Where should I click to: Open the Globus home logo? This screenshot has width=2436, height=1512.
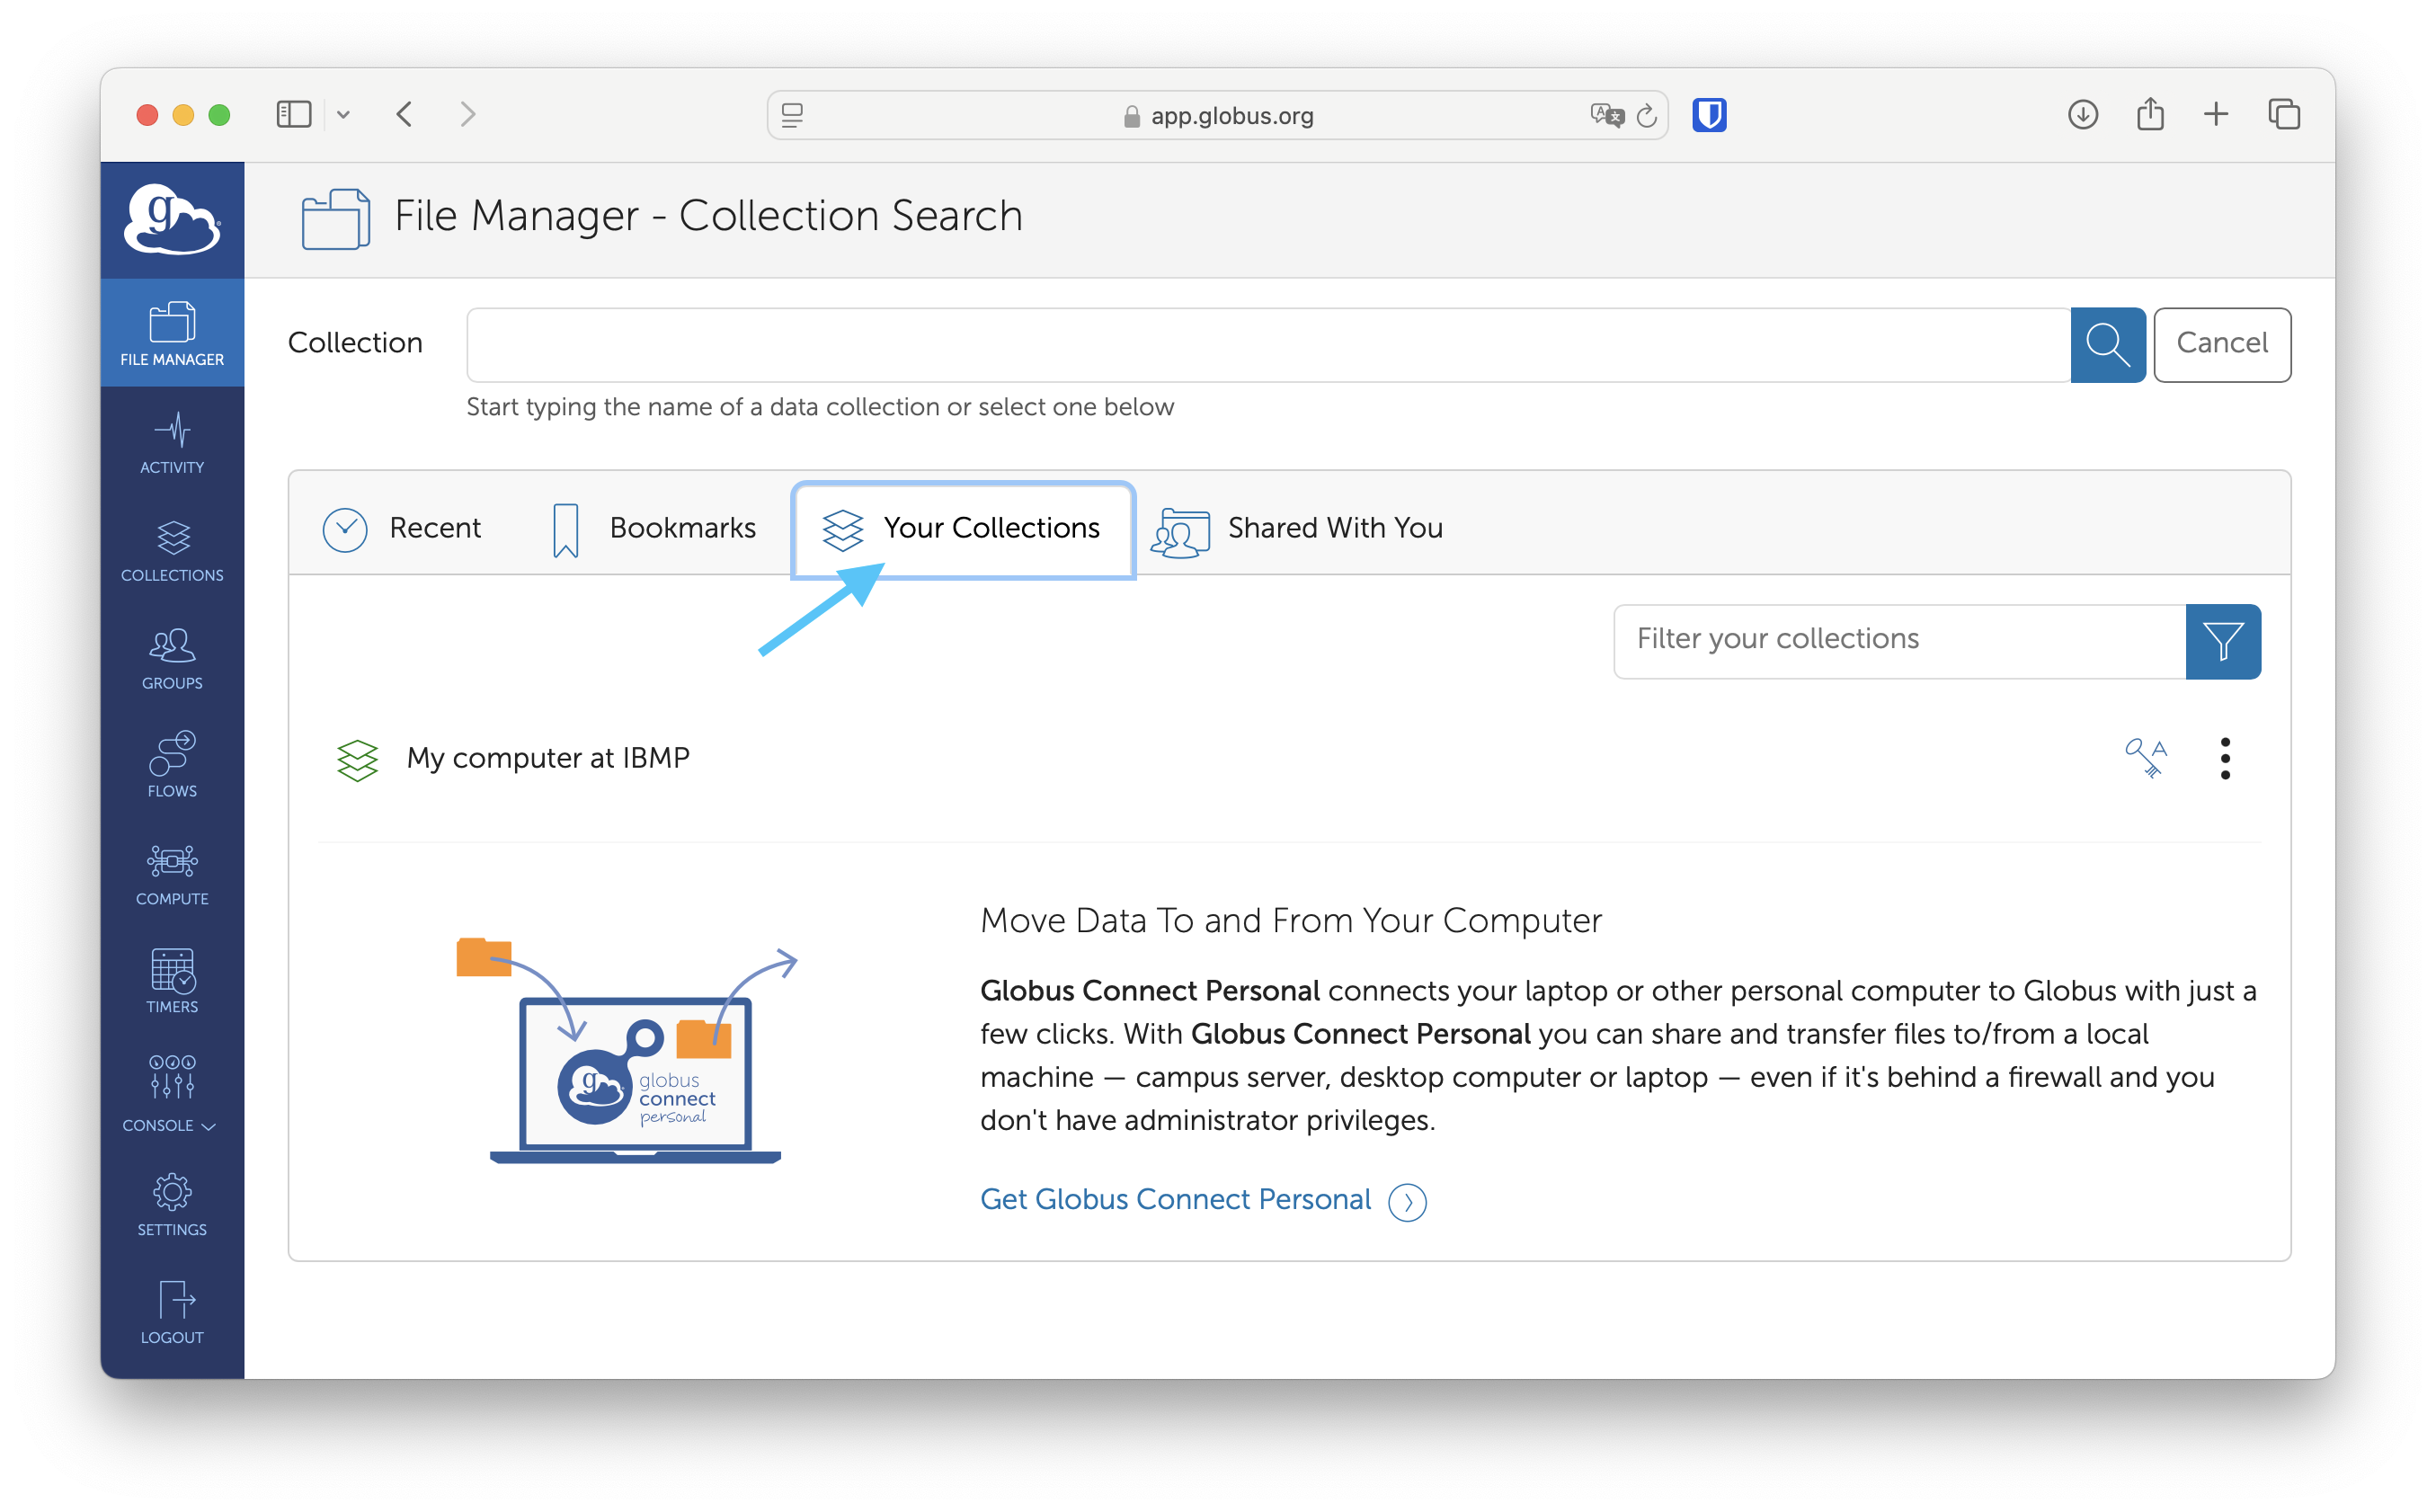click(x=172, y=219)
